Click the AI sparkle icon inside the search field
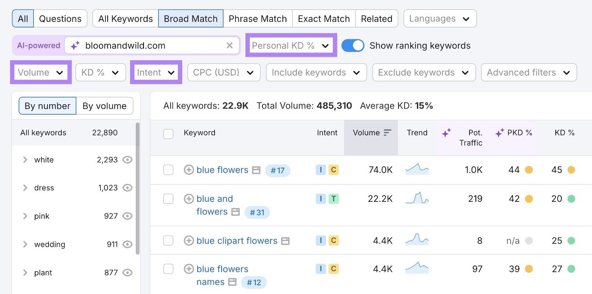The height and width of the screenshot is (294, 592). coord(75,45)
